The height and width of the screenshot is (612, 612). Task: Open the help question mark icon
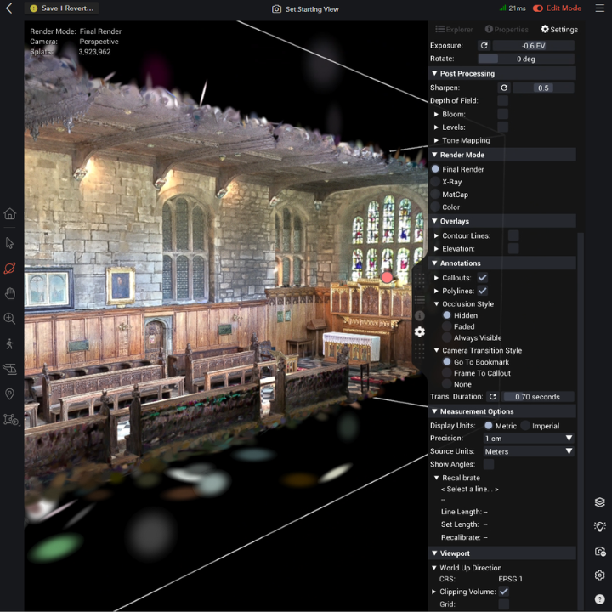coord(599,599)
